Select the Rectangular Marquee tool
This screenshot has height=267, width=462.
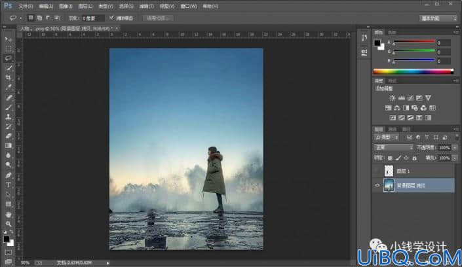pyautogui.click(x=9, y=48)
